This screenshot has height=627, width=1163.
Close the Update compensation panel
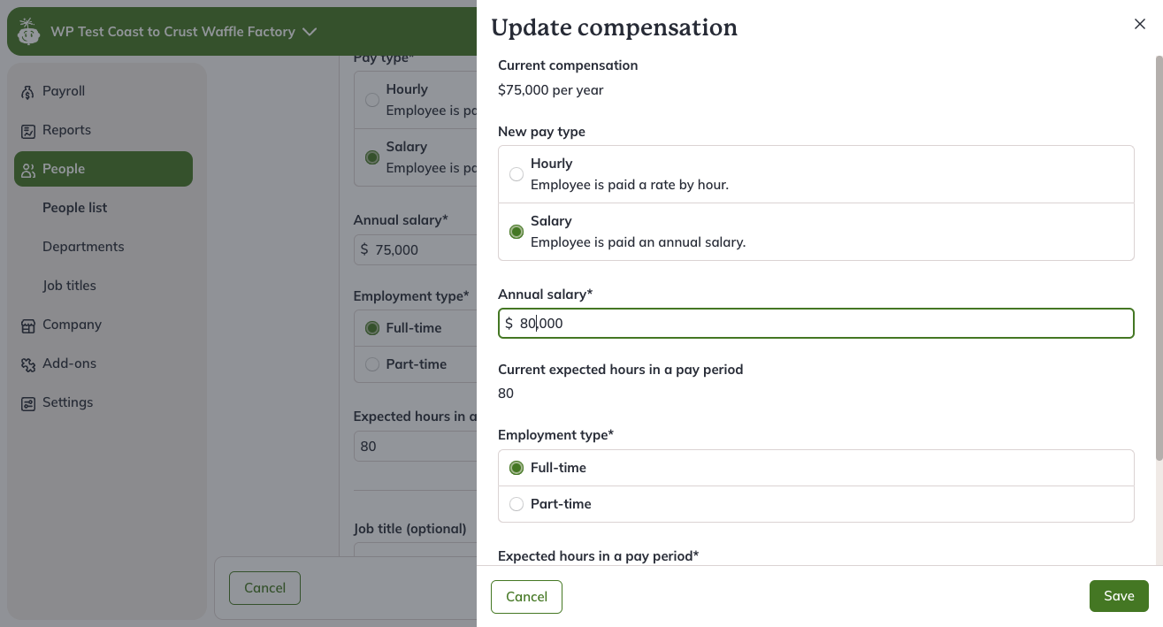(x=1140, y=24)
